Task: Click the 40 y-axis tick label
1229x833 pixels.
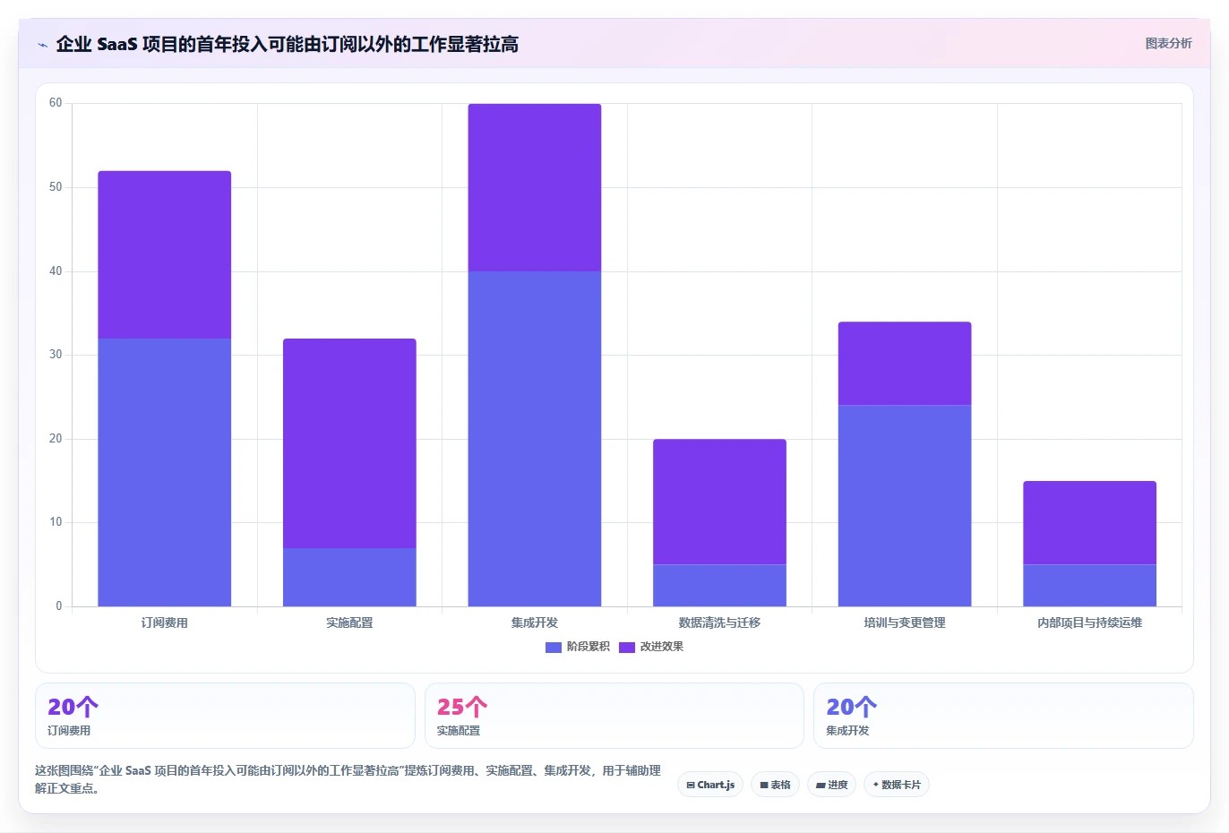Action: point(56,271)
